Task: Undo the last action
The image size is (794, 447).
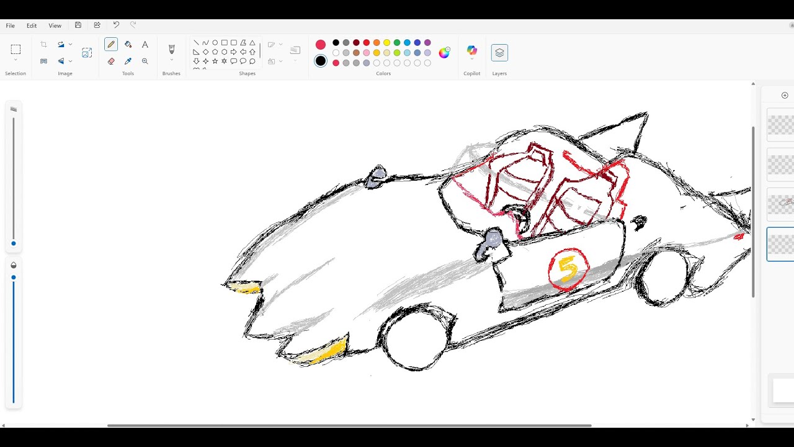Action: pyautogui.click(x=116, y=25)
